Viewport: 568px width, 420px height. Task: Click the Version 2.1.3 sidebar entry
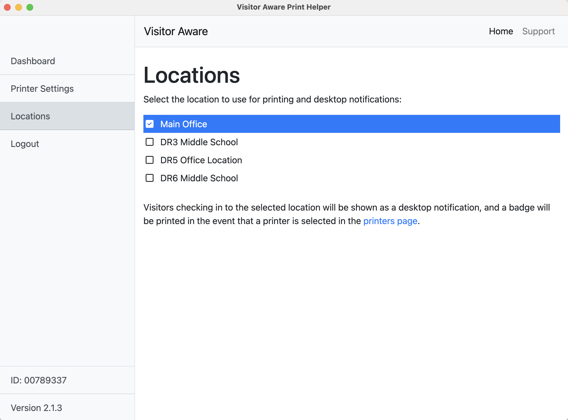tap(36, 408)
